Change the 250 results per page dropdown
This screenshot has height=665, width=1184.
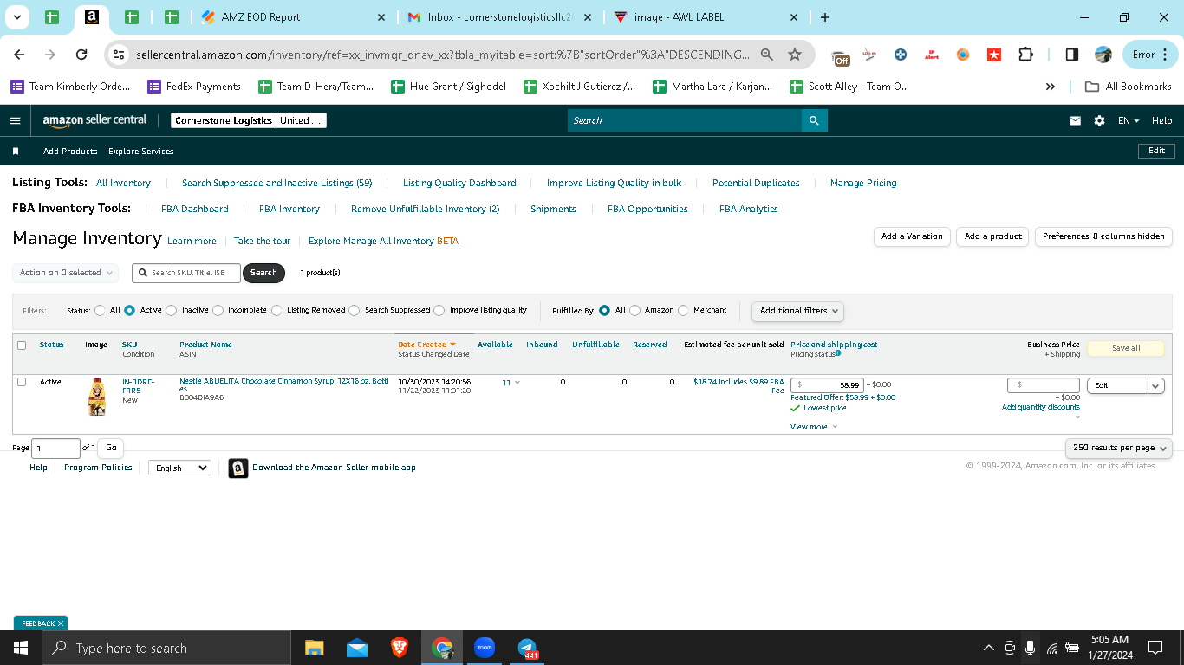(x=1118, y=448)
